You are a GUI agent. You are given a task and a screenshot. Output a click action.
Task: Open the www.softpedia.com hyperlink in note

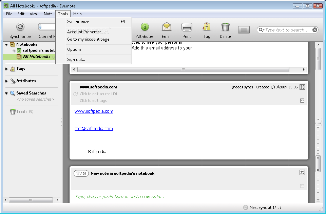tap(94, 111)
